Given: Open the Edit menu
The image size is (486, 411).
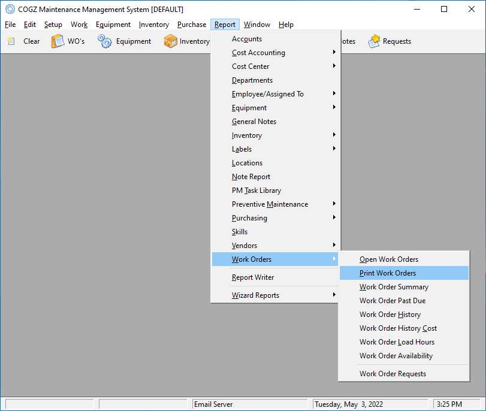Looking at the screenshot, I should pyautogui.click(x=30, y=25).
